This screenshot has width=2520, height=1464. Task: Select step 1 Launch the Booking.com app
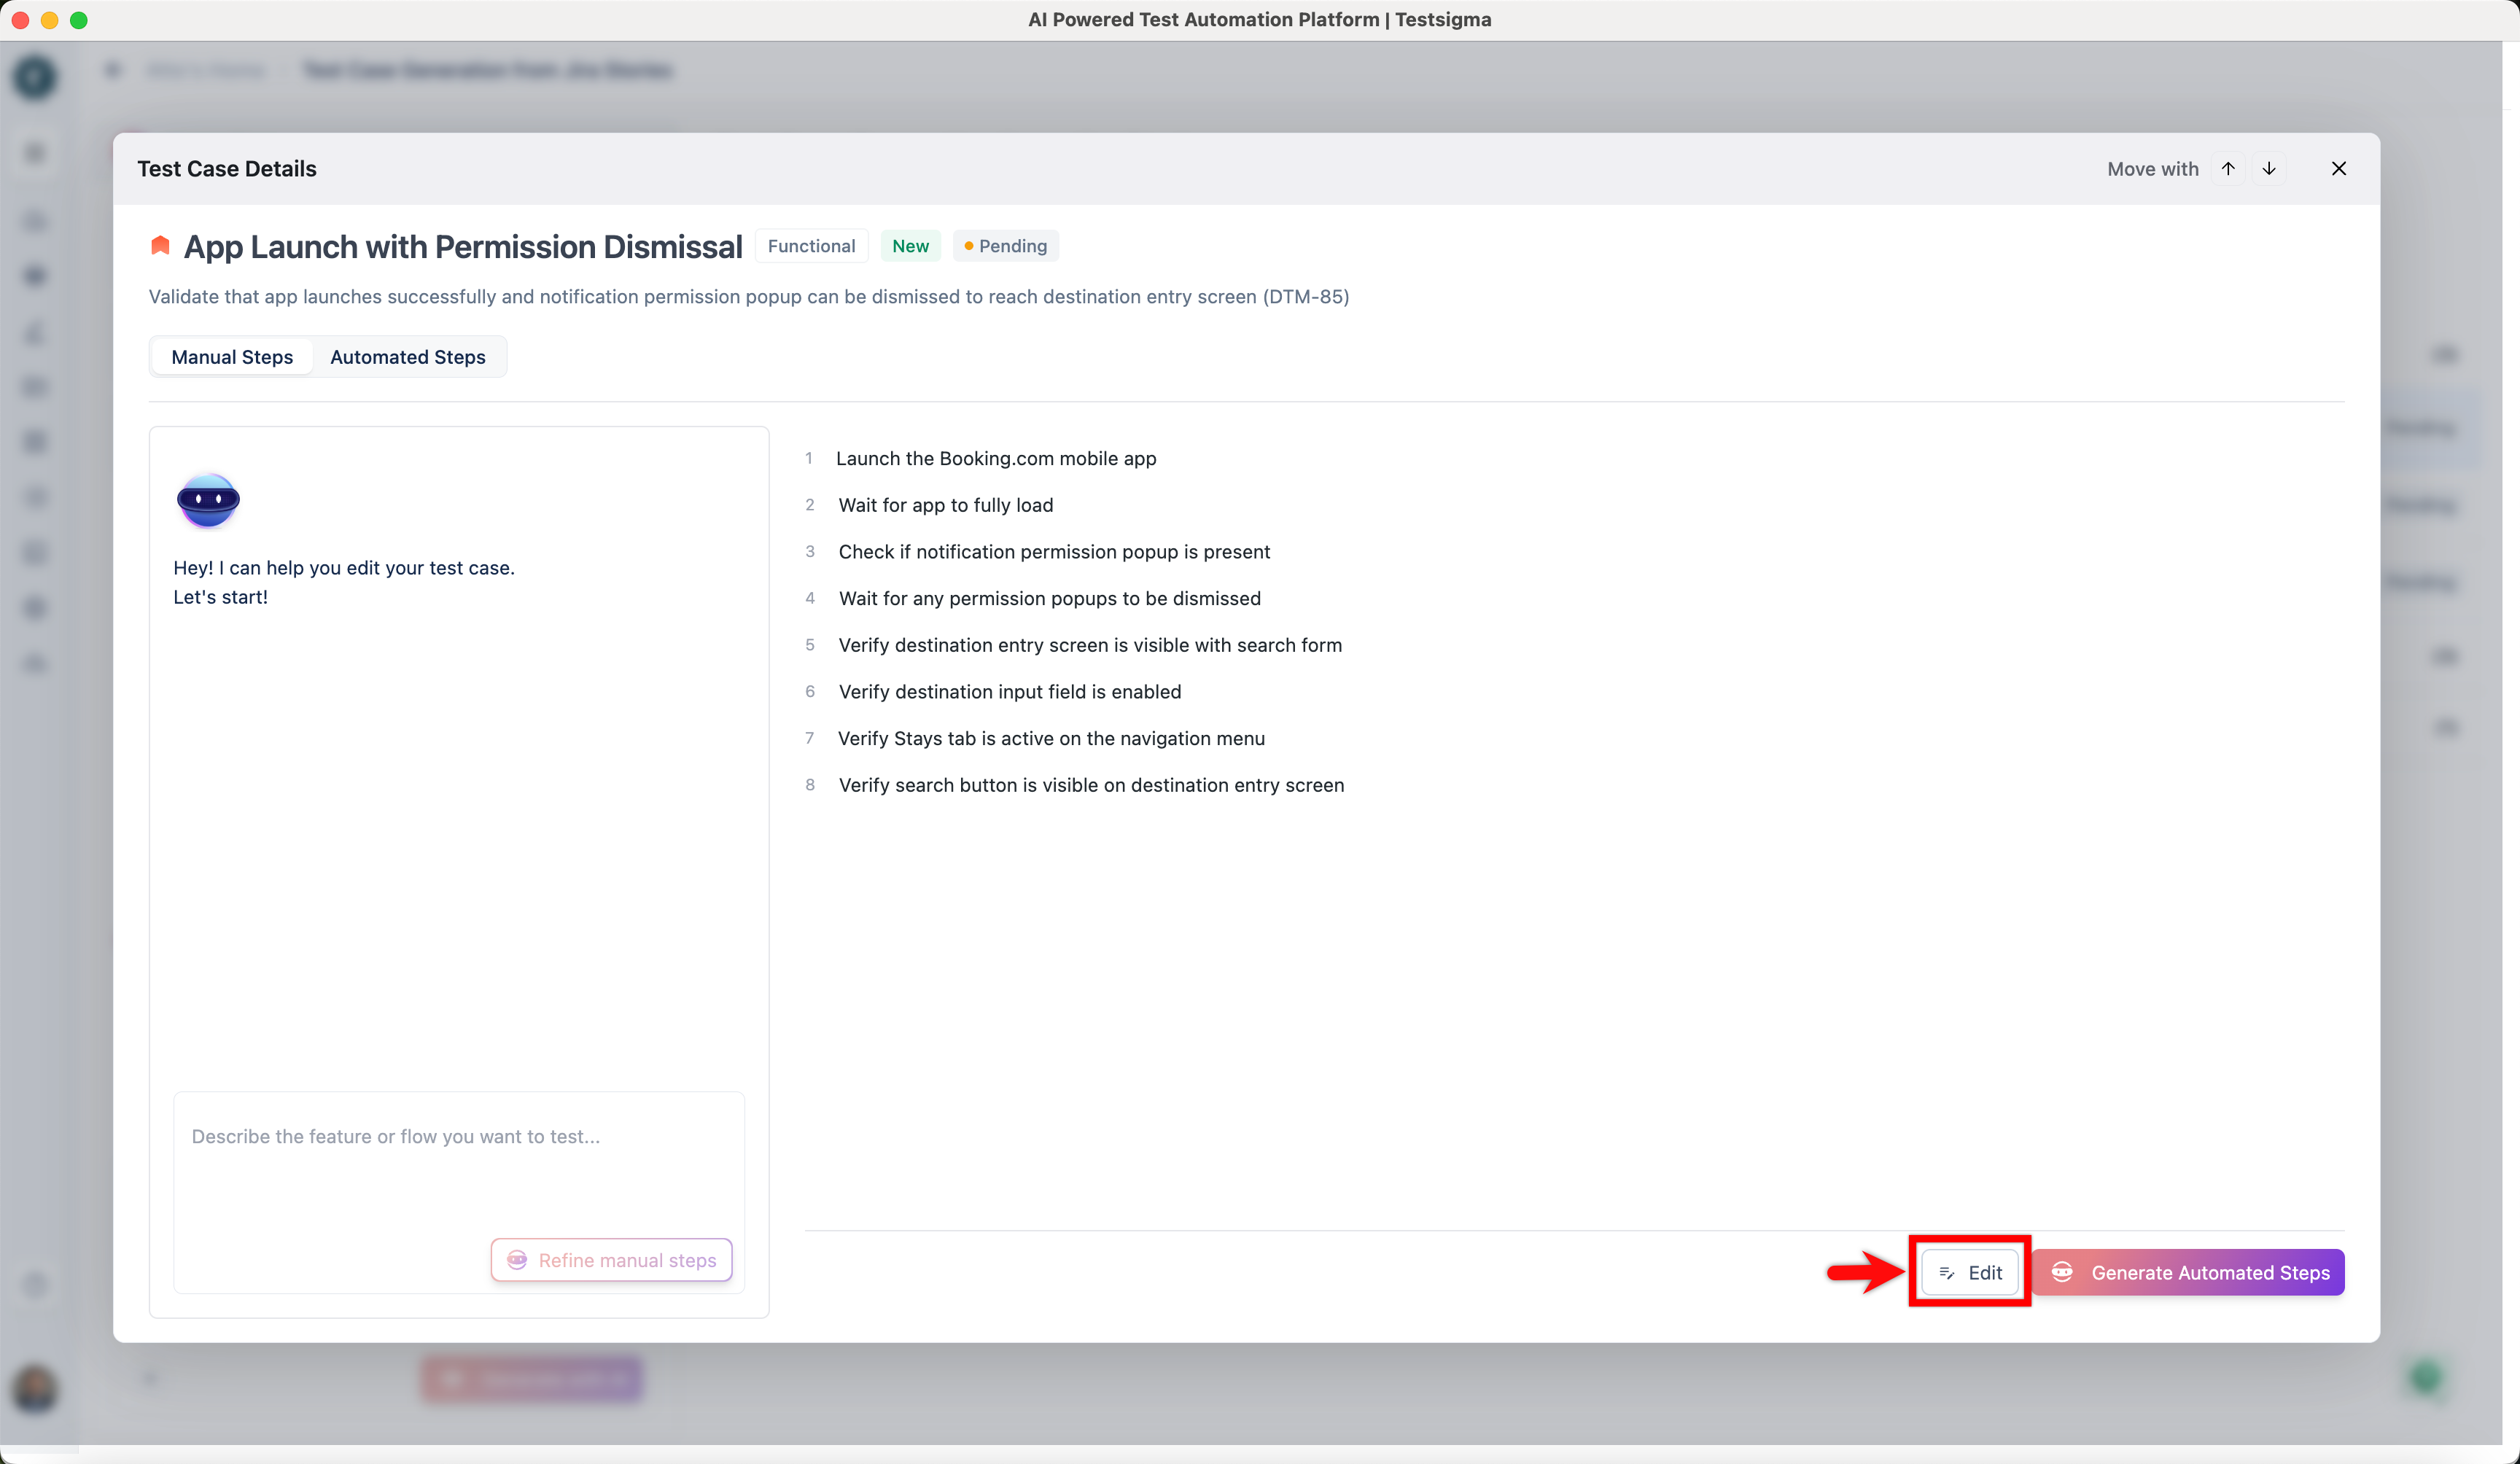coord(995,459)
